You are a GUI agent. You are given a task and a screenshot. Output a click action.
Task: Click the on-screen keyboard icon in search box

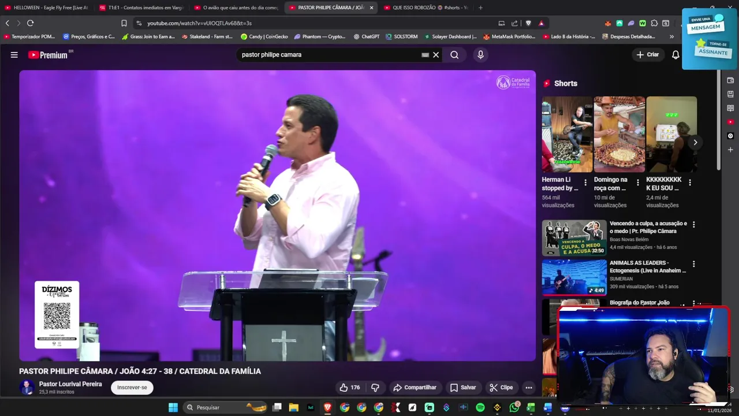(x=426, y=55)
